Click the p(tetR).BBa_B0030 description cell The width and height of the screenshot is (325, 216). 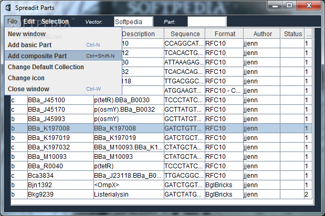(129, 100)
